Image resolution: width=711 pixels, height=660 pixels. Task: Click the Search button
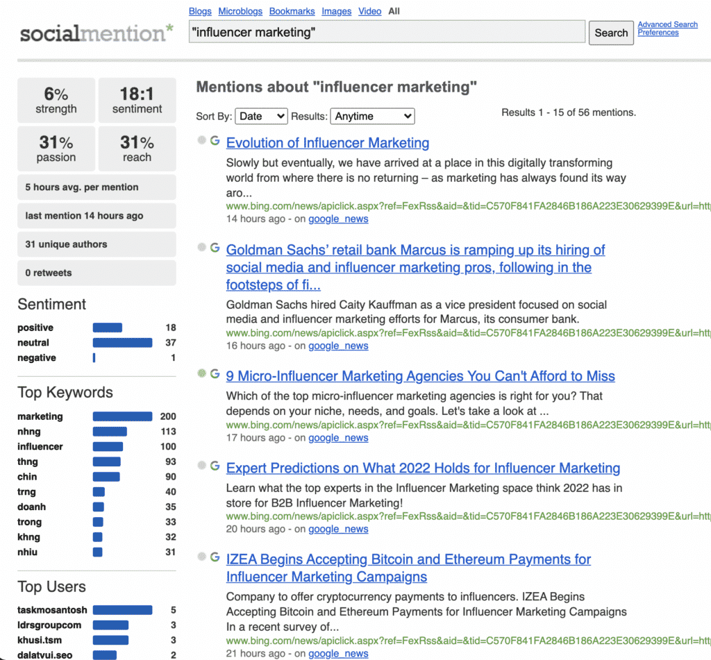610,33
